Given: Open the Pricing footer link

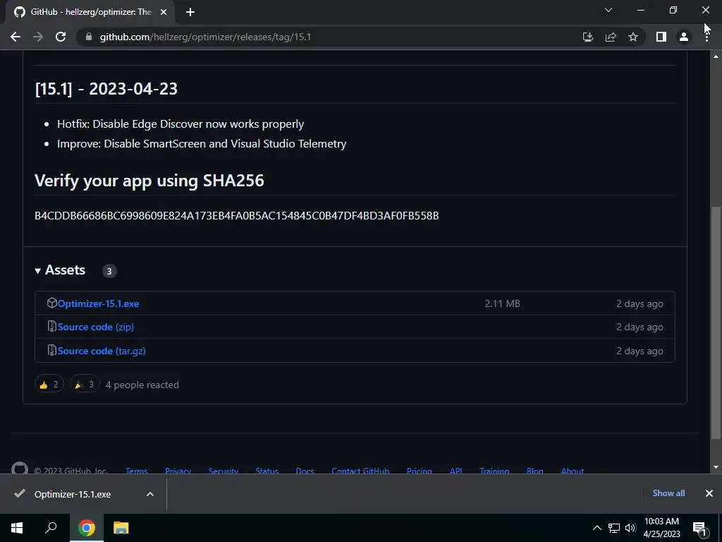Looking at the screenshot, I should 419,471.
